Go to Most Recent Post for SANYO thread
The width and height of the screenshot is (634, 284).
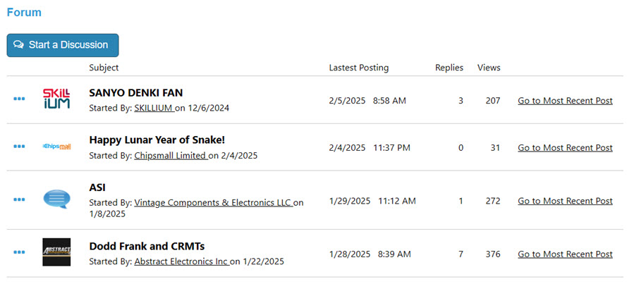pos(565,101)
